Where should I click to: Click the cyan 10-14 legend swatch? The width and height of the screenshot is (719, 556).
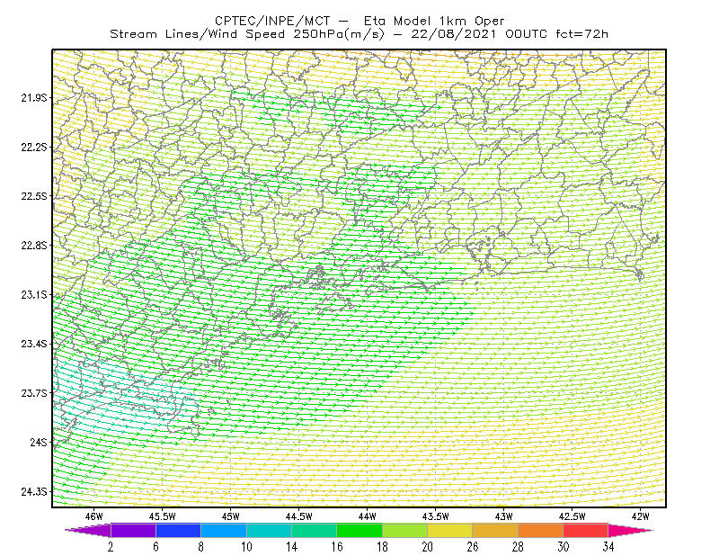click(x=269, y=530)
